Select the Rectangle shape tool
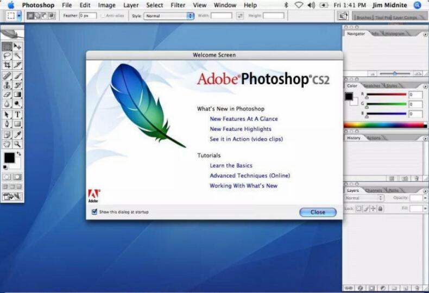Image resolution: width=429 pixels, height=293 pixels. [17, 124]
